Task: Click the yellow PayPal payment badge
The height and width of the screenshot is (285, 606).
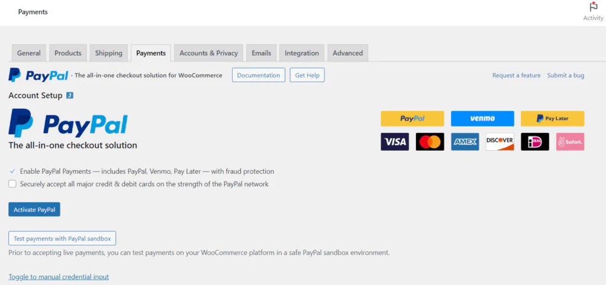Action: pos(412,119)
